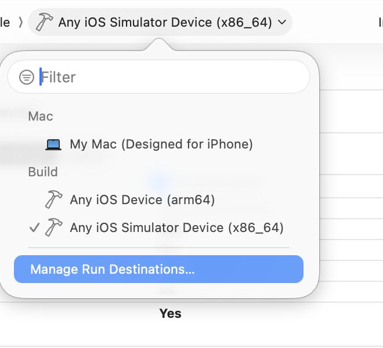Choose Any iOS Device (arm64) label in list

(x=142, y=200)
